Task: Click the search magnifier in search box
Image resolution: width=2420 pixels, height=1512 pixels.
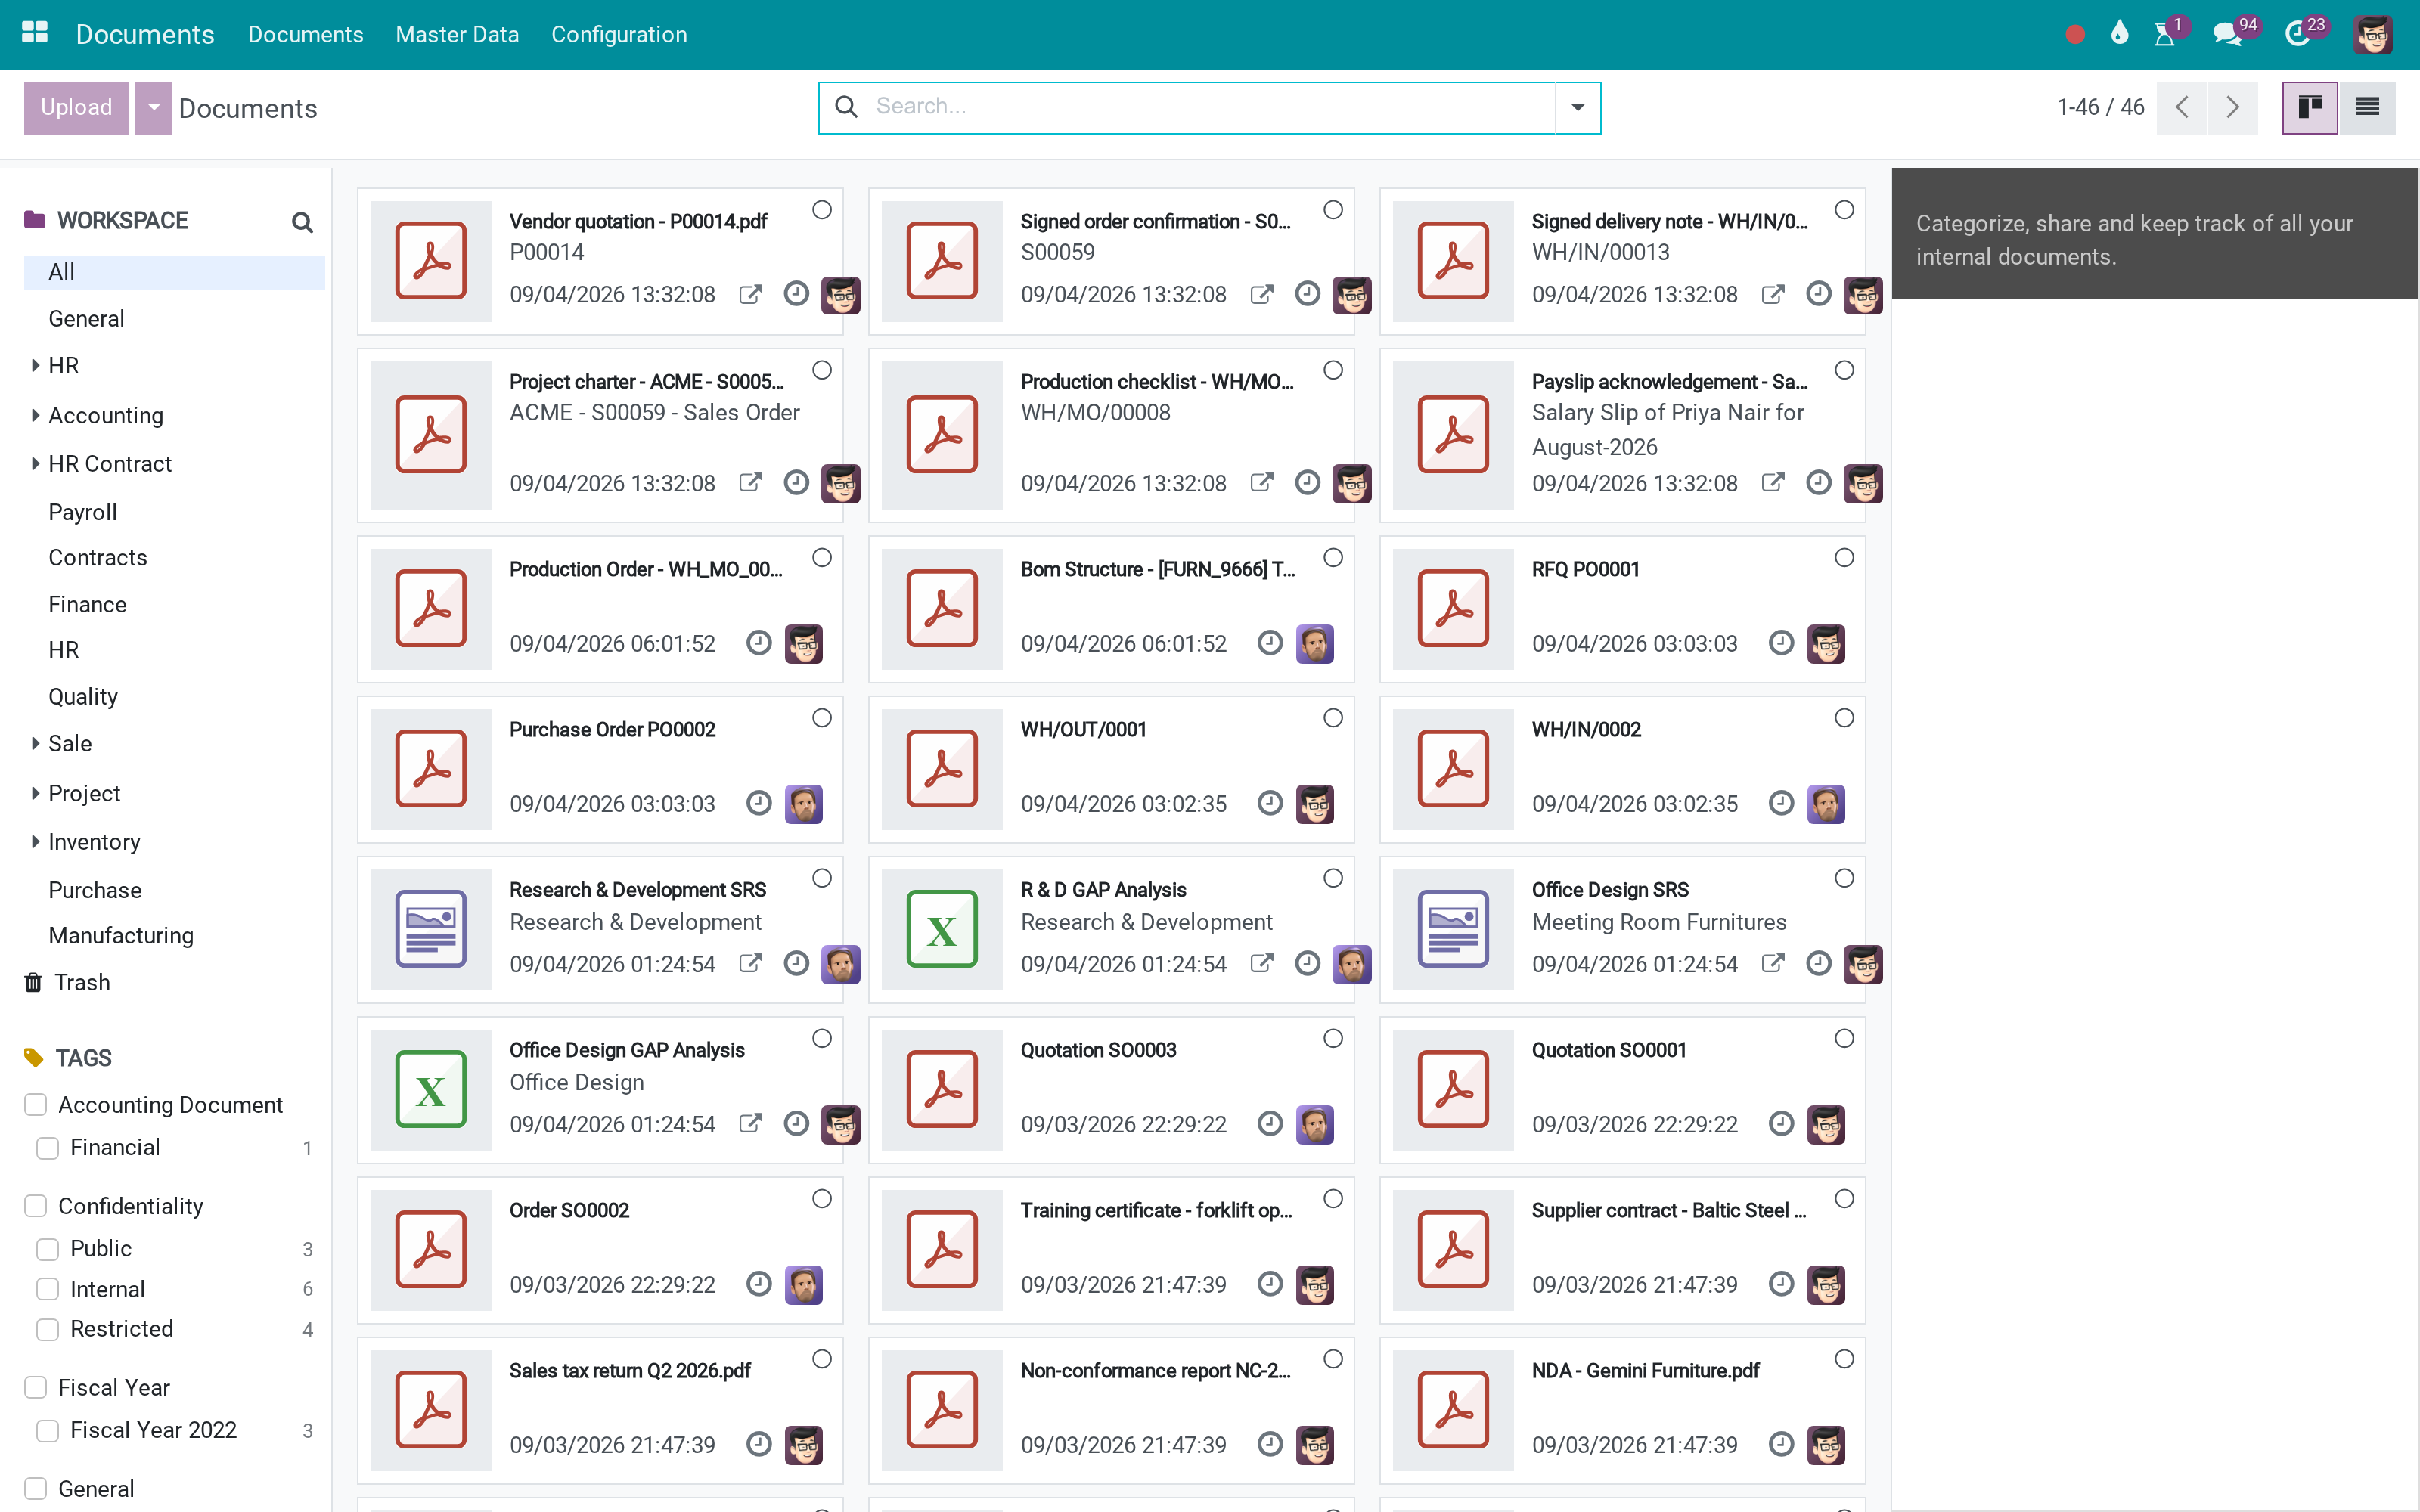Action: [x=846, y=107]
